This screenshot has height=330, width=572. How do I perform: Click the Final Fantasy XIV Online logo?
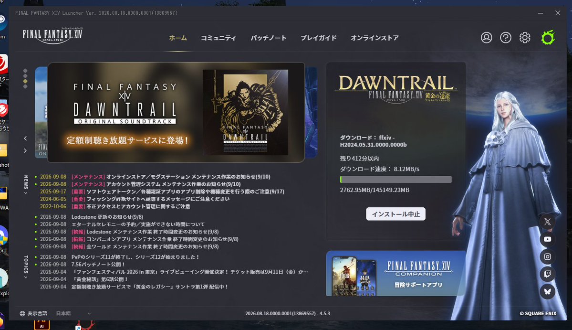(52, 35)
